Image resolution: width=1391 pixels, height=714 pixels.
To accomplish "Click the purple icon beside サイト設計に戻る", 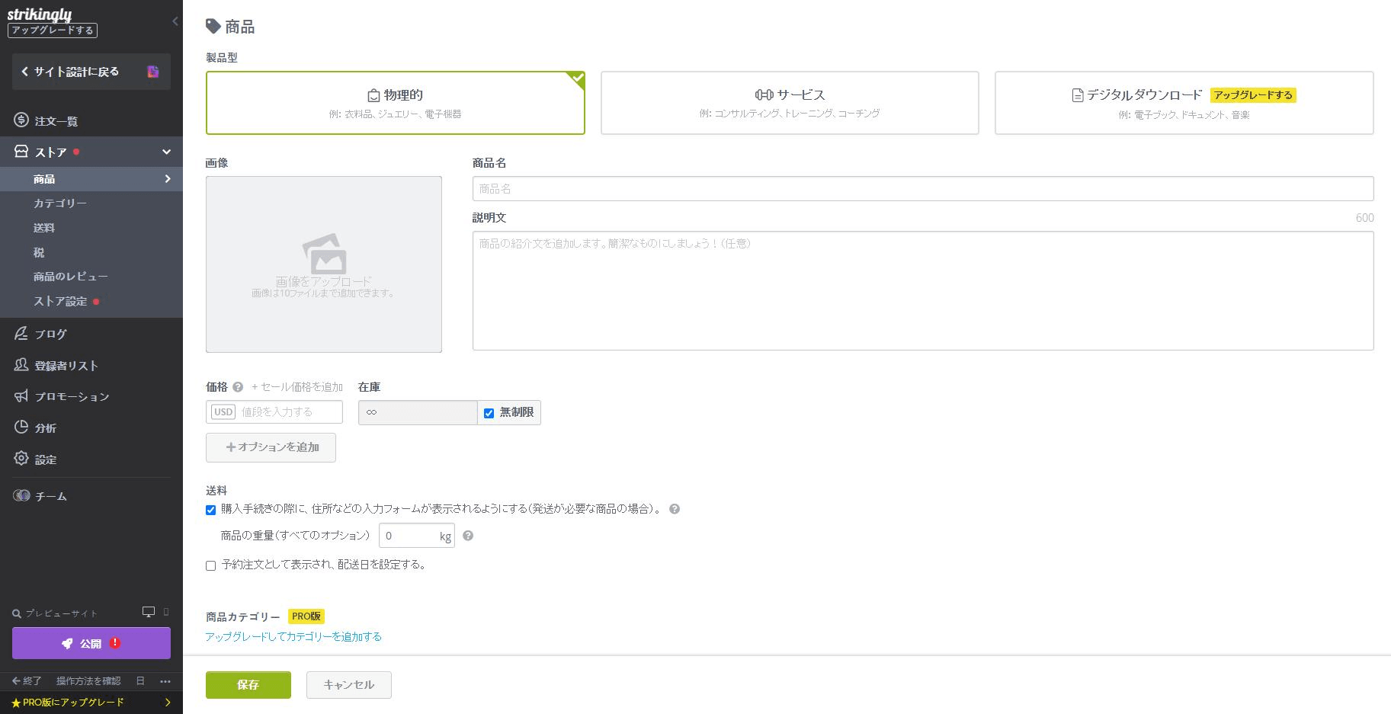I will click(153, 72).
